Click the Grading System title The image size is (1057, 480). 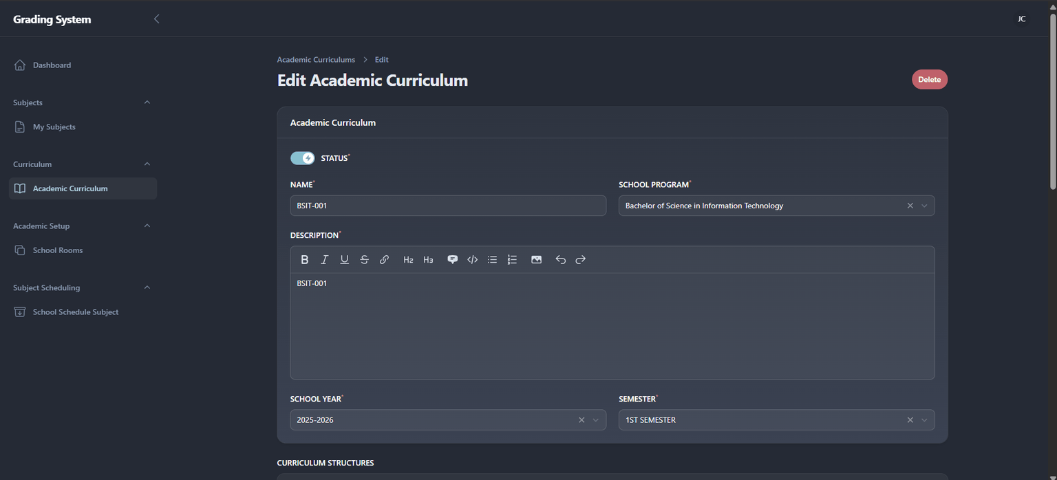click(x=52, y=19)
